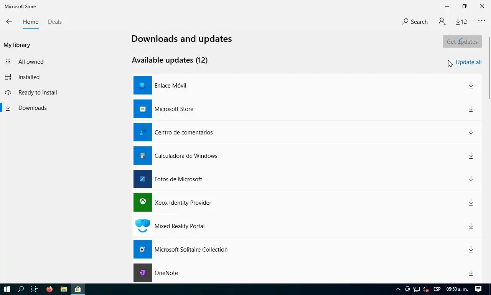Go back with the arrow button
This screenshot has height=295, width=491.
point(9,22)
